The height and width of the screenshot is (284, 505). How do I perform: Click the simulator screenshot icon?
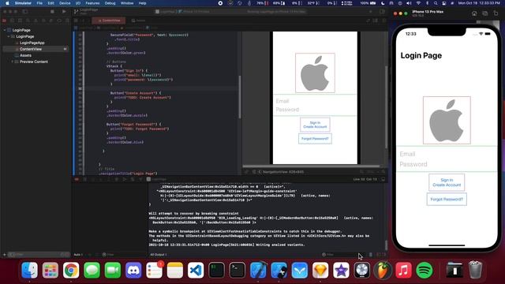[485, 13]
